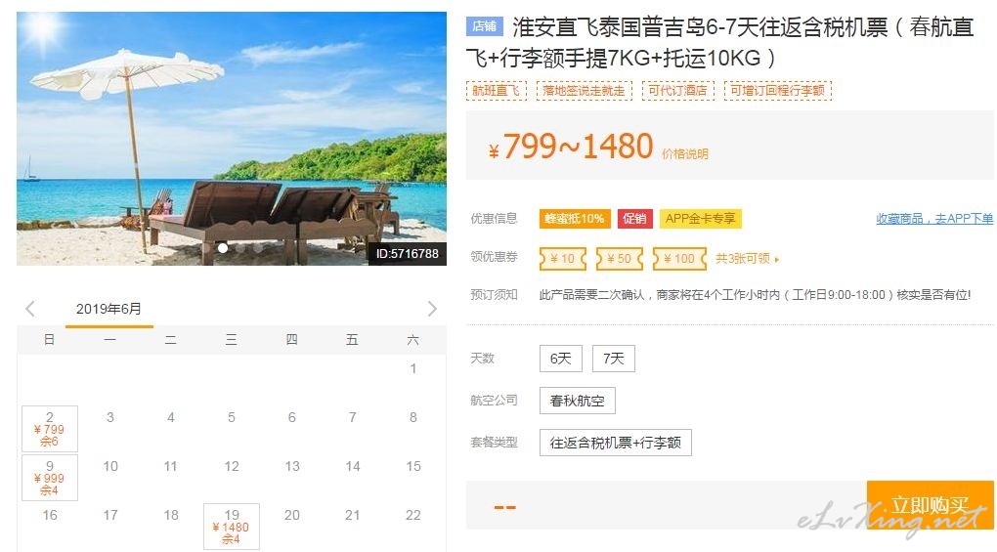Screen dimensions: 997x552
Task: Open 收藏商品，去APP下单 link
Action: pyautogui.click(x=934, y=219)
